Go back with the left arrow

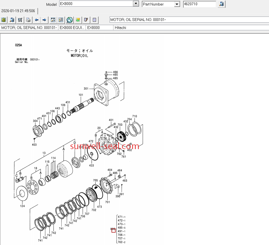coord(36,20)
